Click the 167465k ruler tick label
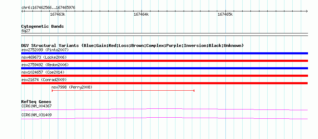Viewport: 318px width, 139px height. click(x=225, y=14)
